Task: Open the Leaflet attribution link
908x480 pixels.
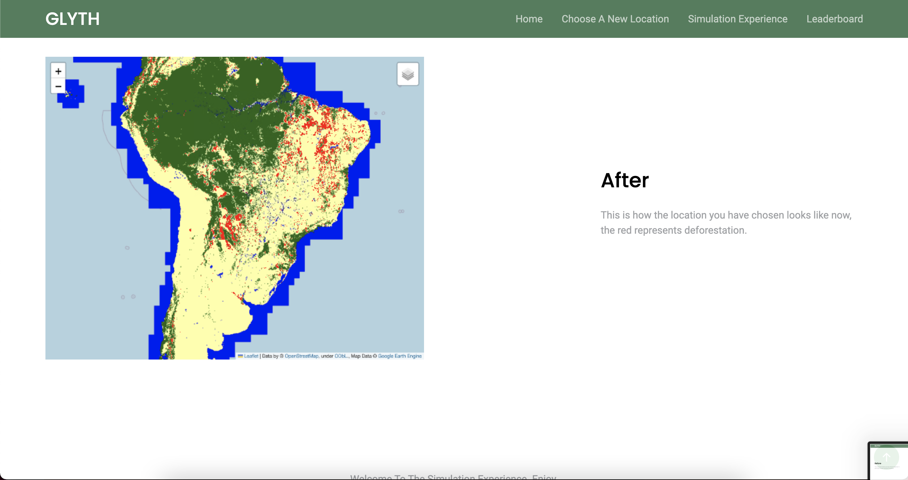Action: [x=251, y=356]
